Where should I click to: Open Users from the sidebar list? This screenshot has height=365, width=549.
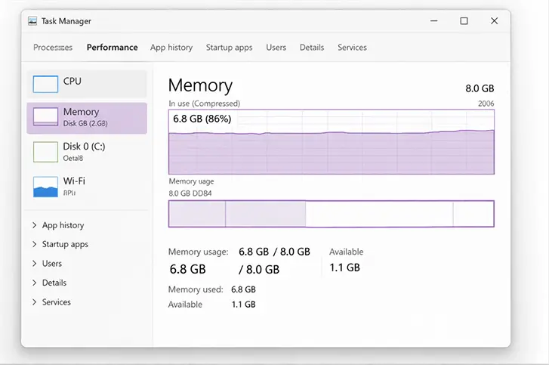[52, 264]
